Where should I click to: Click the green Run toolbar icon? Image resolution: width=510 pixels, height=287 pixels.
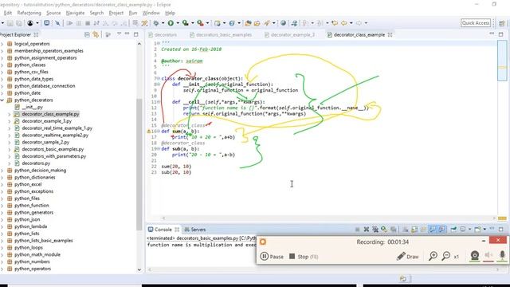click(171, 23)
